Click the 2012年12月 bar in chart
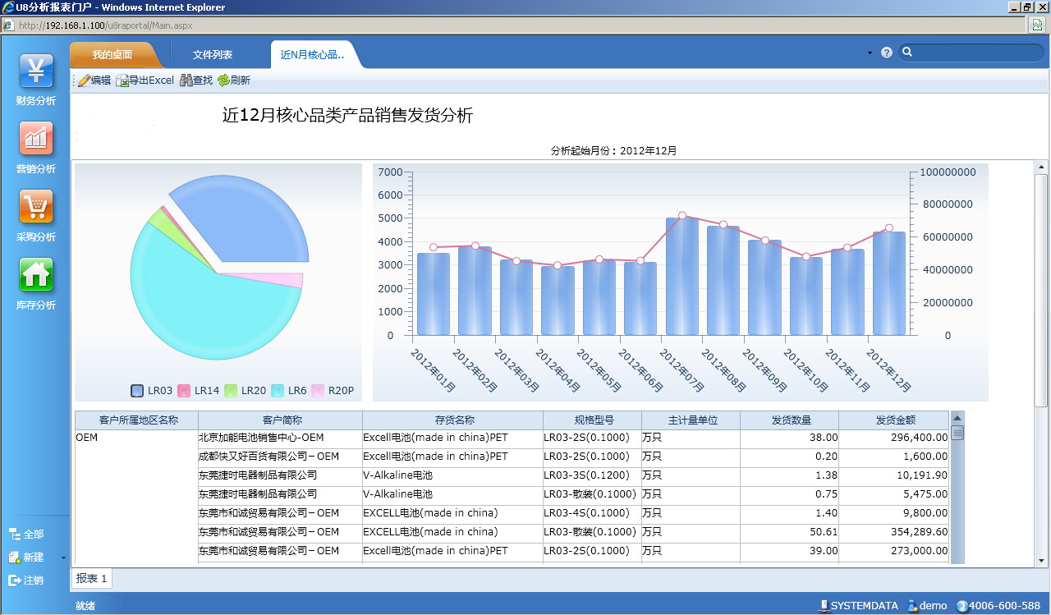This screenshot has height=615, width=1051. tap(889, 283)
